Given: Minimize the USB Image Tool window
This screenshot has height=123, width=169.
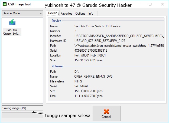Looking at the screenshot, I should (138, 5).
